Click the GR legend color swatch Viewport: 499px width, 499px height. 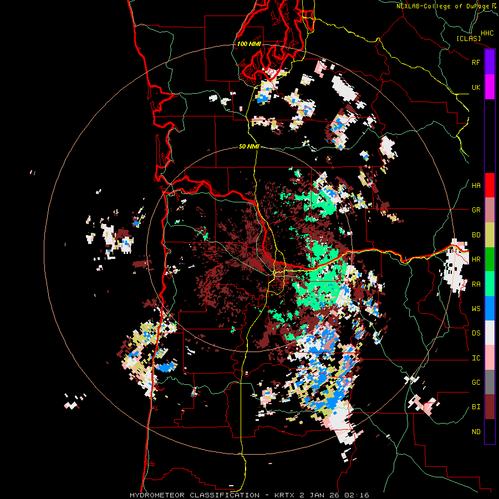(x=490, y=210)
